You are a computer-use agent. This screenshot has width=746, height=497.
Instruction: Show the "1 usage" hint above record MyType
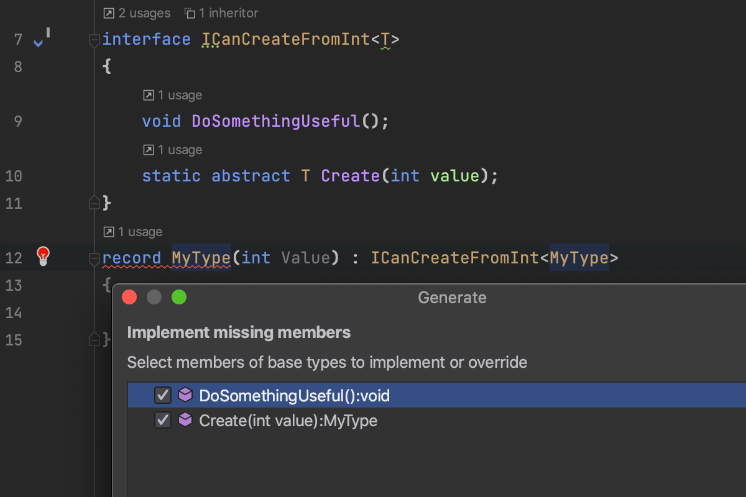(133, 232)
